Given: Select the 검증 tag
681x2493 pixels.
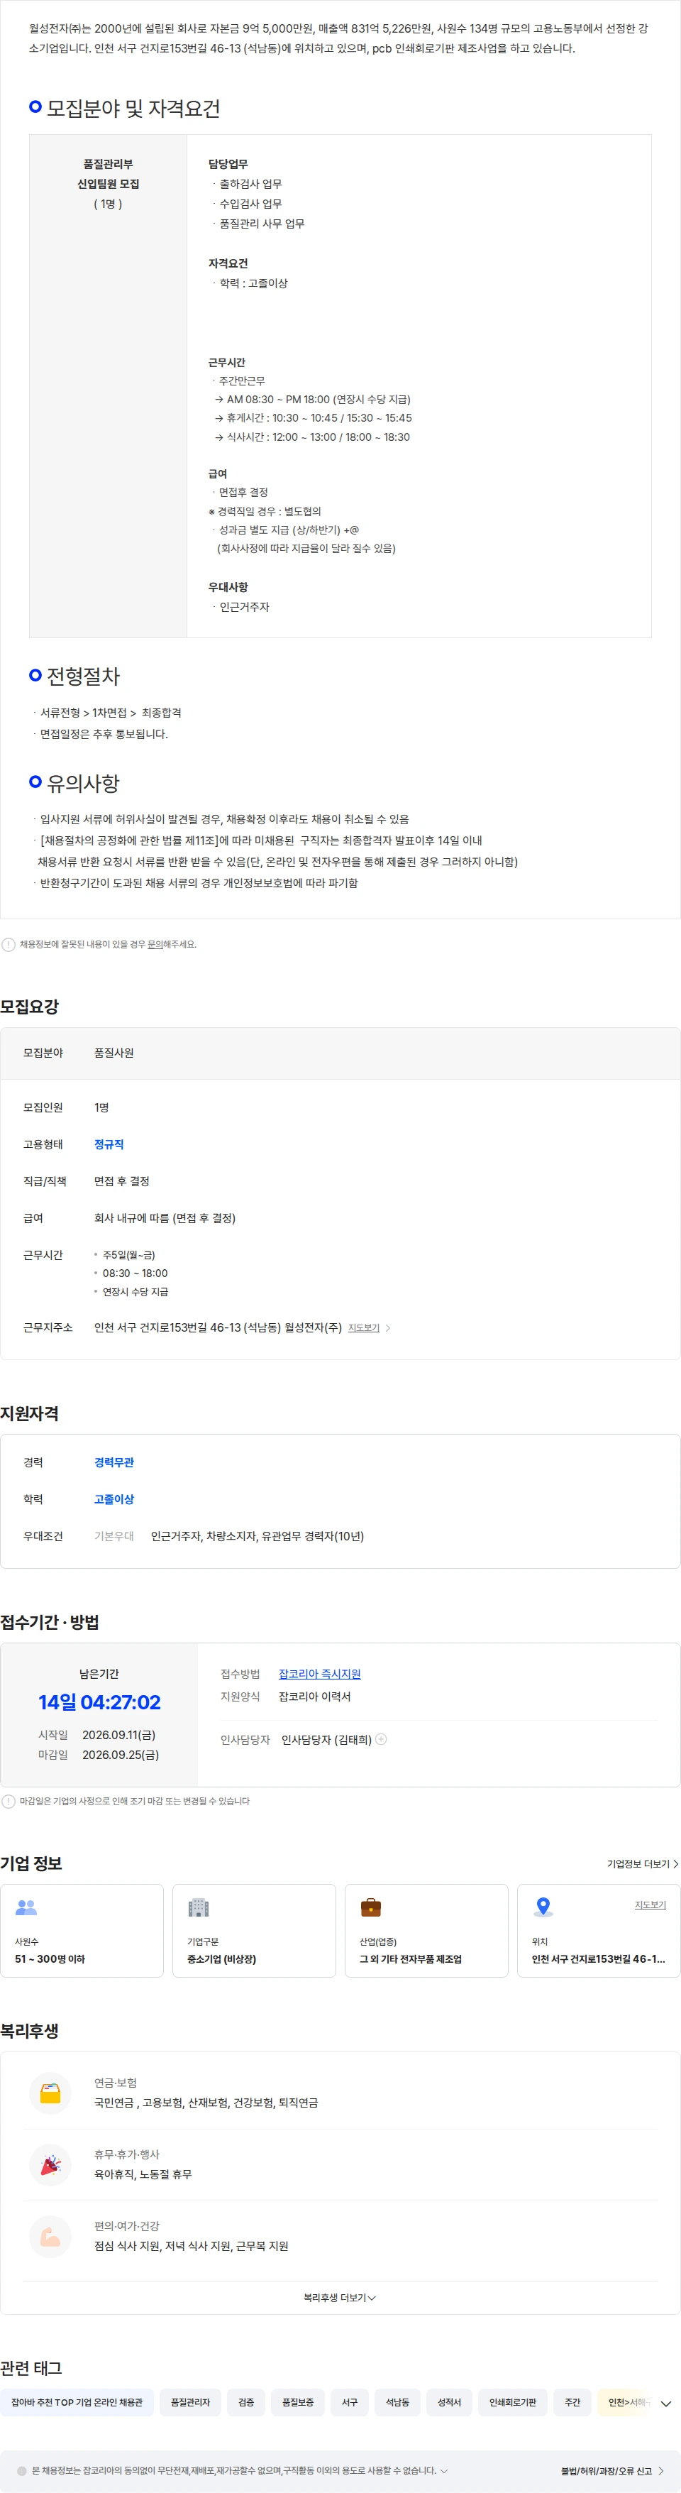Looking at the screenshot, I should [247, 2402].
